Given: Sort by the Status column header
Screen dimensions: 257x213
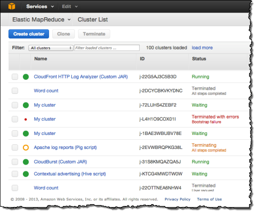Looking at the screenshot, I should (199, 59).
